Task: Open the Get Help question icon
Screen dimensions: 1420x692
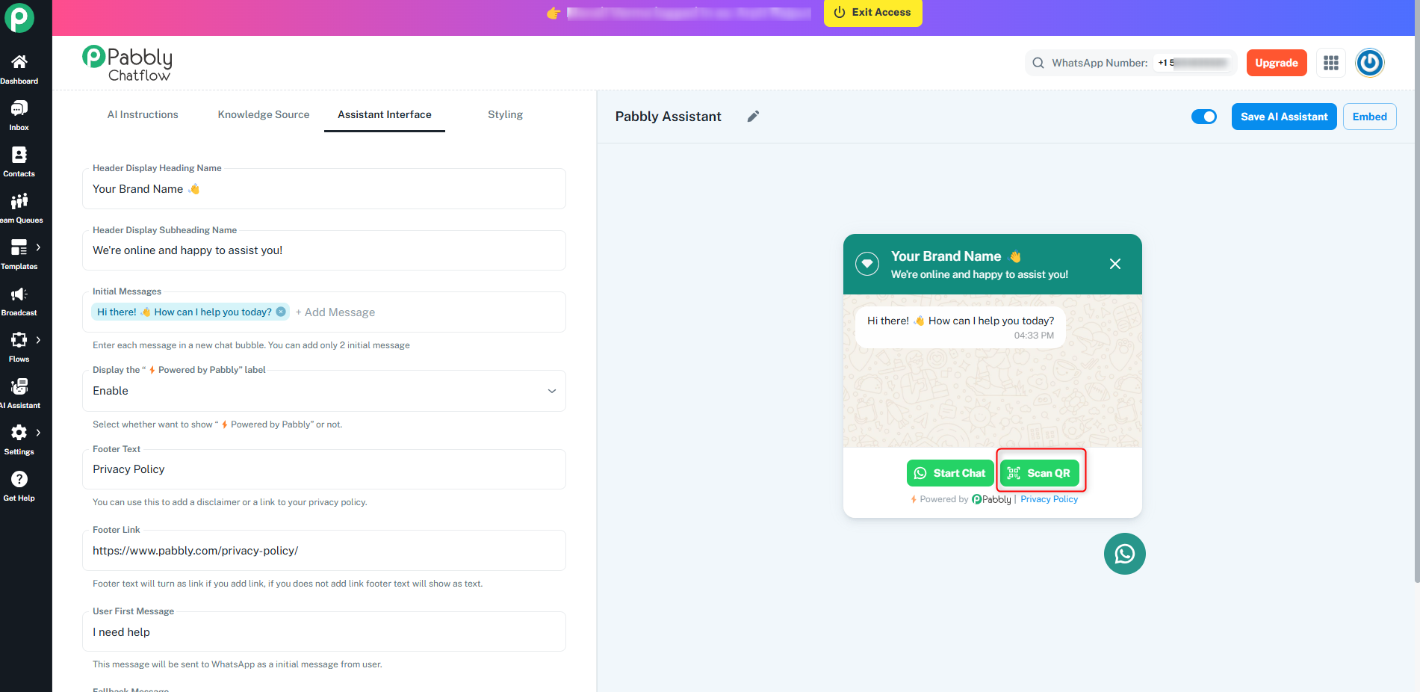Action: [19, 479]
